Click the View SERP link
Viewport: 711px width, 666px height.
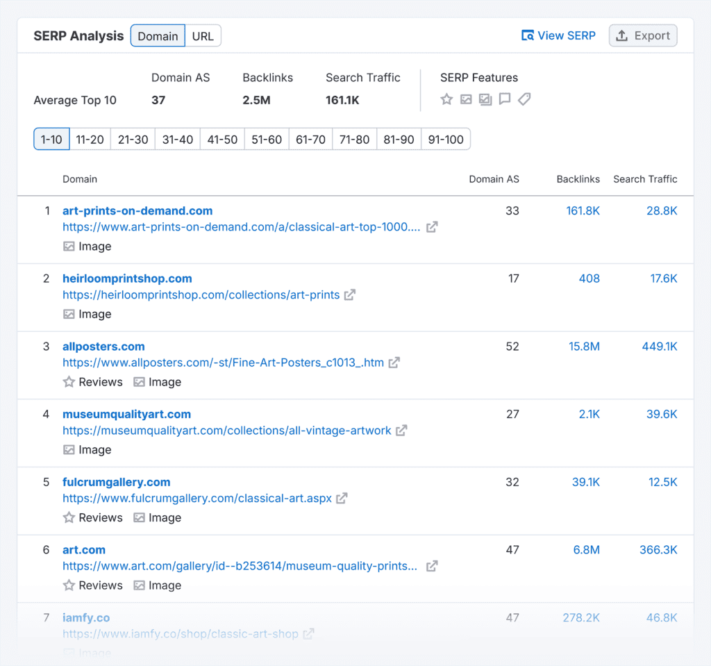pyautogui.click(x=558, y=35)
